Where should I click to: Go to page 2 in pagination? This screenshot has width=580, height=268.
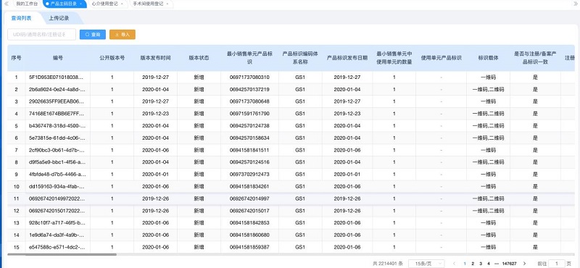click(x=473, y=264)
